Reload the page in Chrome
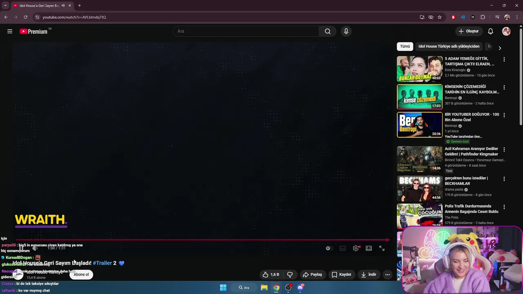523x294 pixels. [25, 17]
